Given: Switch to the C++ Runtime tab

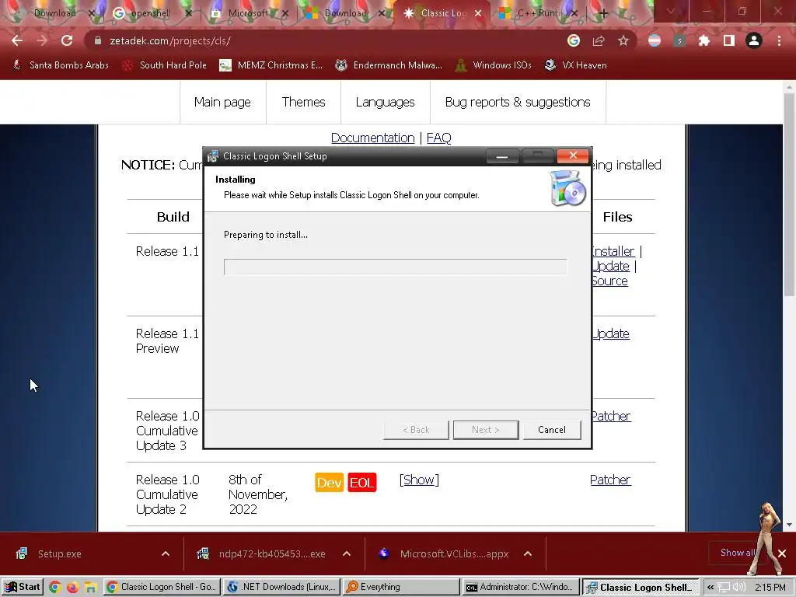Looking at the screenshot, I should (538, 13).
